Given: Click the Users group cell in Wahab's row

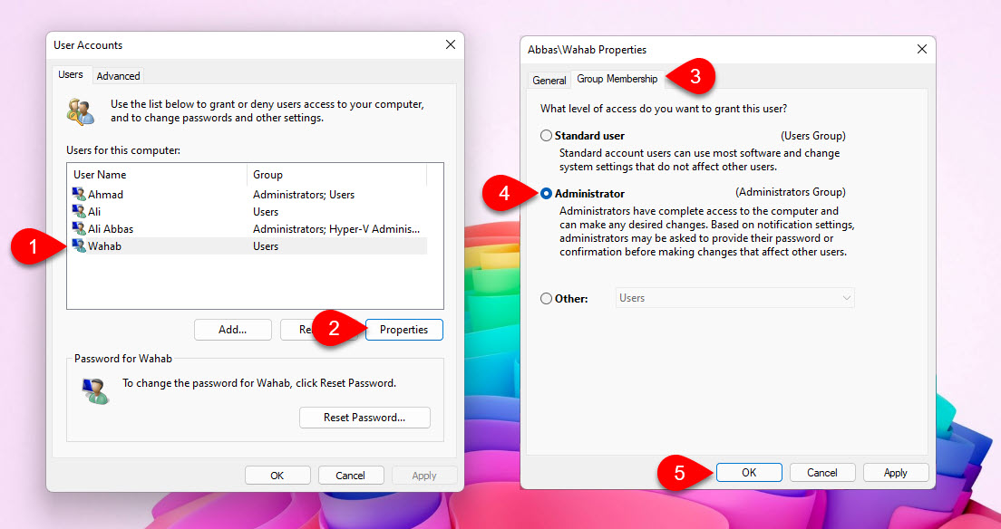Looking at the screenshot, I should click(x=266, y=246).
